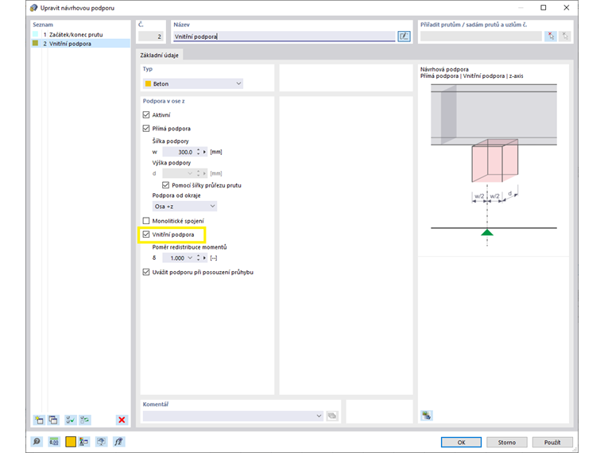Uncheck Pomocí šířky průřezu prutu

click(x=165, y=185)
